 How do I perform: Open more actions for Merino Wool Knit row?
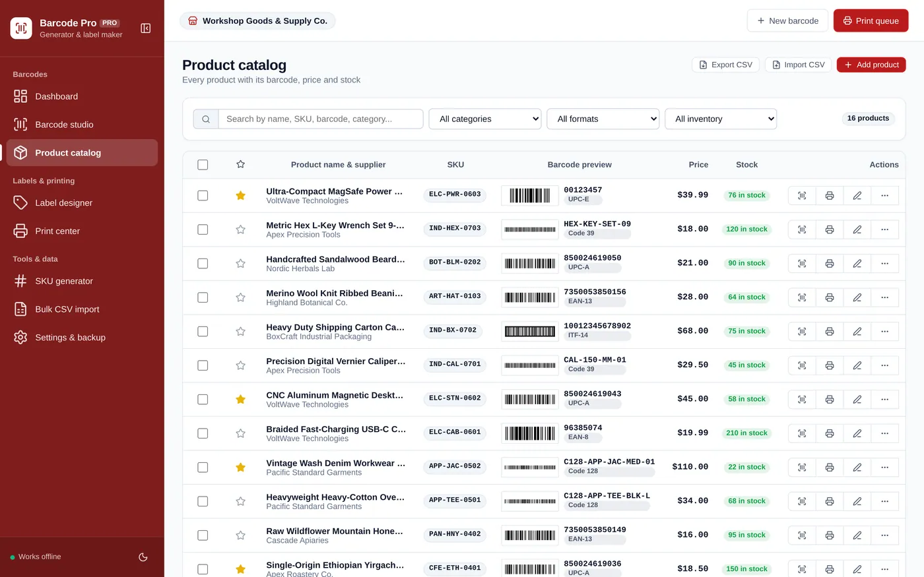pos(885,297)
